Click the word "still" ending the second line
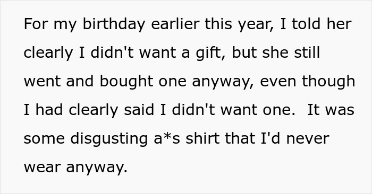 coord(307,52)
